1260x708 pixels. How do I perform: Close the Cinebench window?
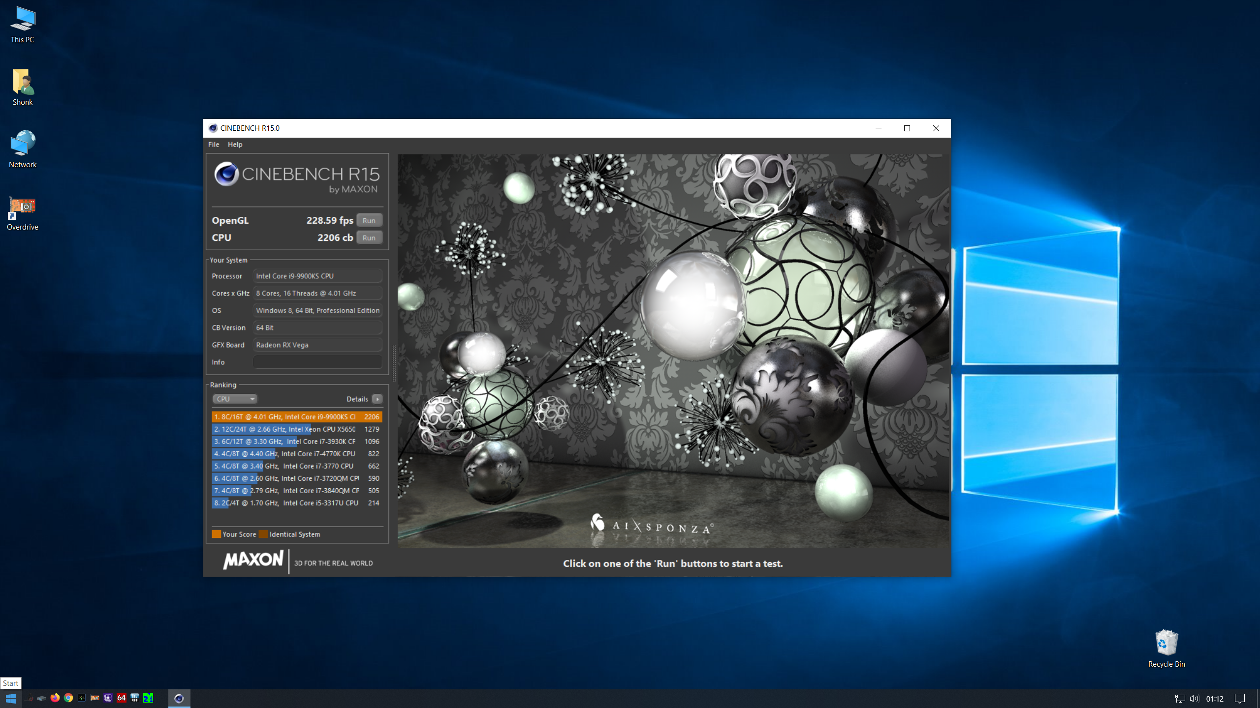(x=936, y=128)
